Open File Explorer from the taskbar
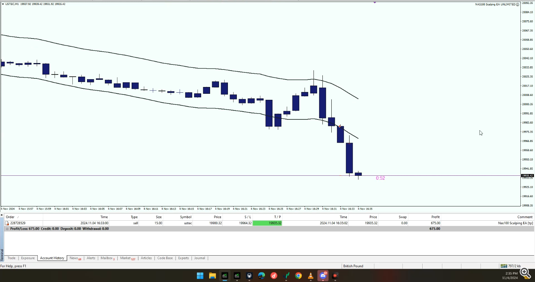535x282 pixels. tap(213, 276)
